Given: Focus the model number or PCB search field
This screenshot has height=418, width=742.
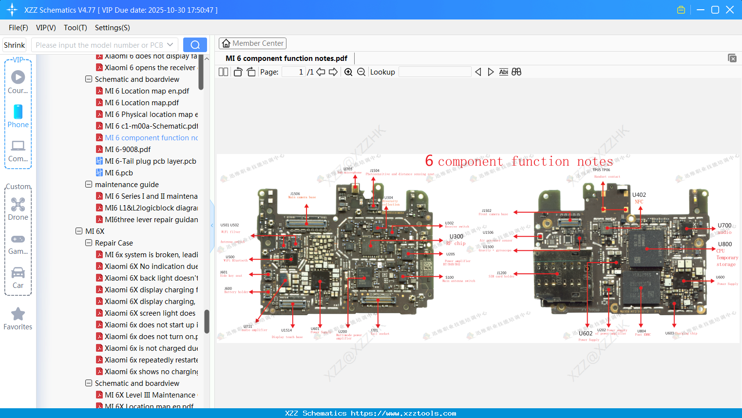Looking at the screenshot, I should (x=99, y=45).
